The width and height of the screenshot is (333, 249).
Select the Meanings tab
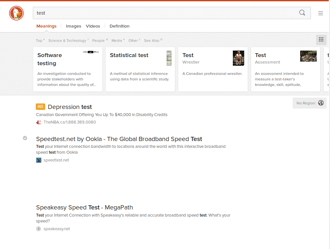pyautogui.click(x=46, y=26)
